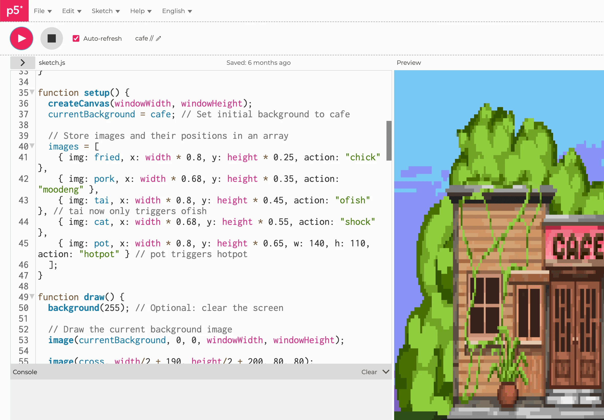Open the Sketch menu
Screen dimensions: 604x420
click(106, 11)
